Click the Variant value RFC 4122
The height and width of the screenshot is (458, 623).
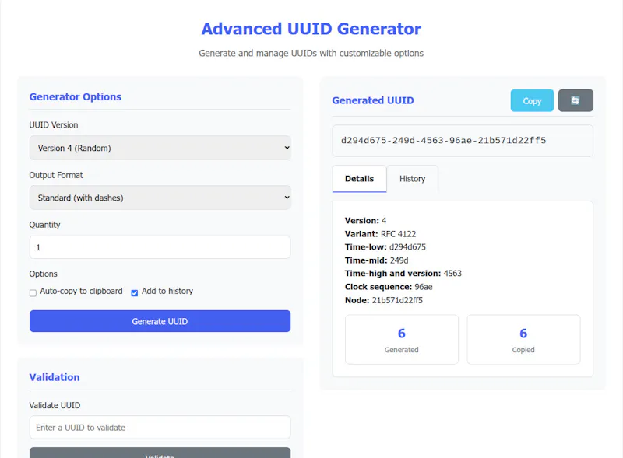tap(398, 234)
